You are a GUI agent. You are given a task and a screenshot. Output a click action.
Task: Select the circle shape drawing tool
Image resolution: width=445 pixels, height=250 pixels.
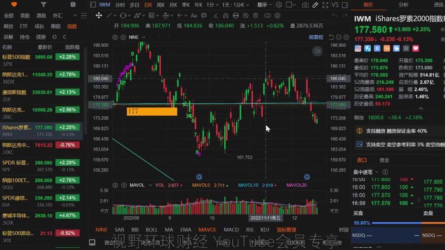click(123, 16)
